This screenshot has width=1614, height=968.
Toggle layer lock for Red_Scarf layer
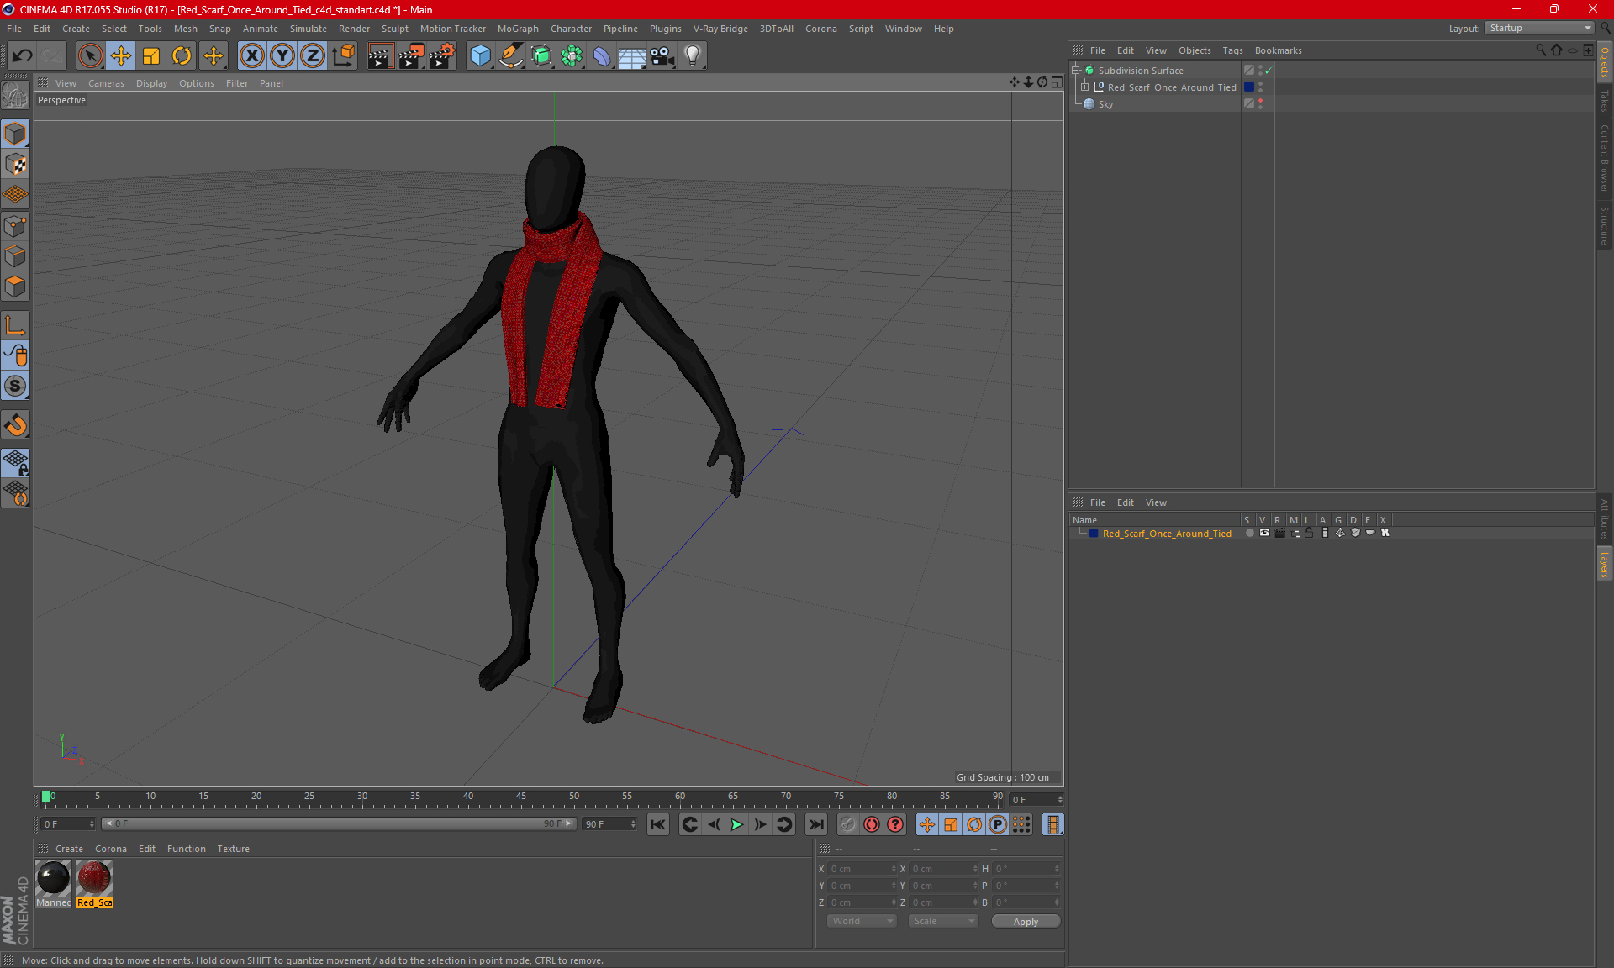click(1309, 533)
